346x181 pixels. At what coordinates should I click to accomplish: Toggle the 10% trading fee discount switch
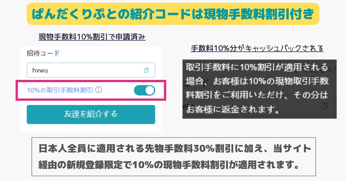(x=144, y=90)
